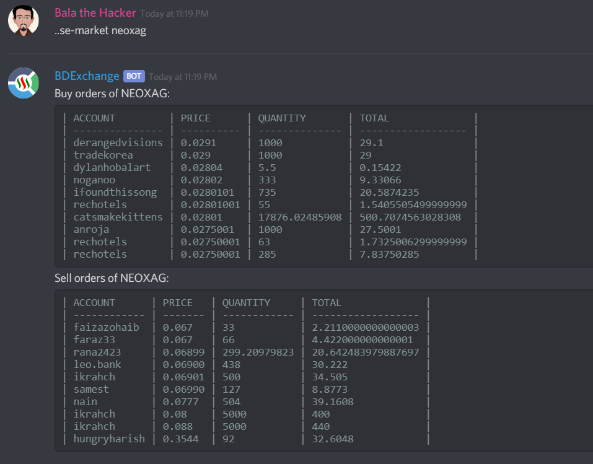Click the catsmakekittens quantity 17876.02485908
The width and height of the screenshot is (593, 464).
point(300,217)
